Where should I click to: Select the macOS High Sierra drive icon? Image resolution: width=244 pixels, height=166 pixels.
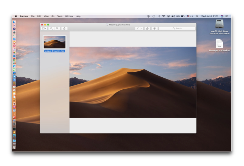point(219,24)
